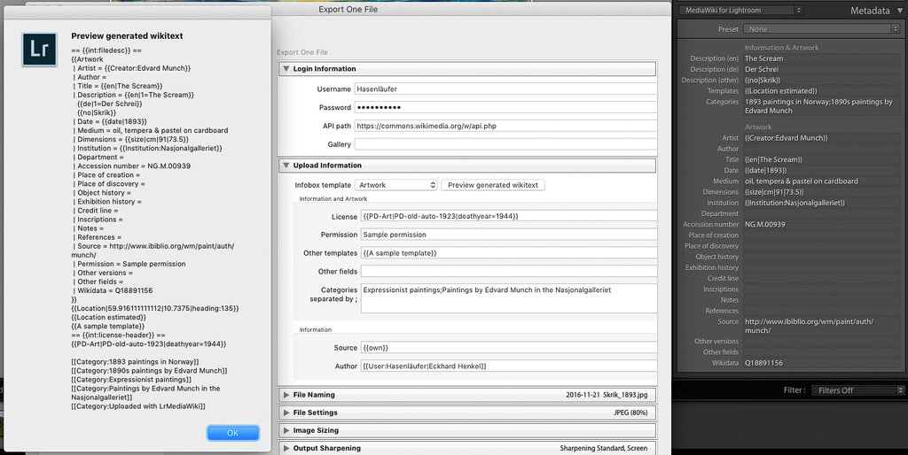Collapse the Metadata panel triangle
This screenshot has width=908, height=455.
(899, 11)
